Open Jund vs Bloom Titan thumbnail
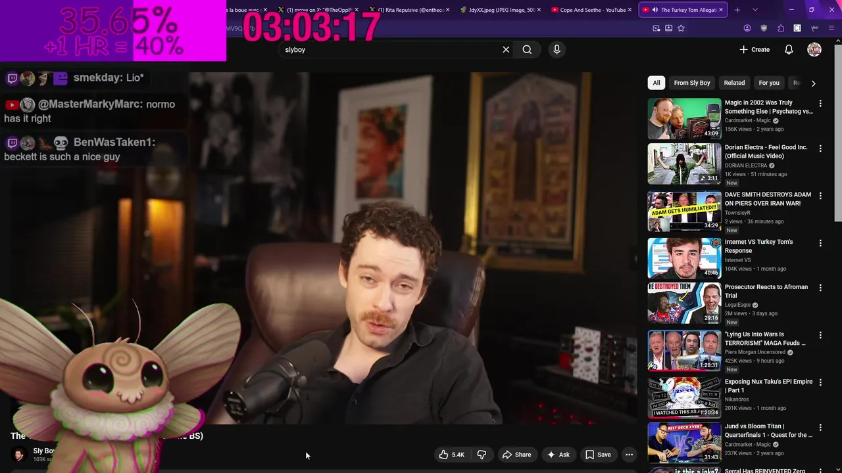842x473 pixels. pyautogui.click(x=684, y=442)
